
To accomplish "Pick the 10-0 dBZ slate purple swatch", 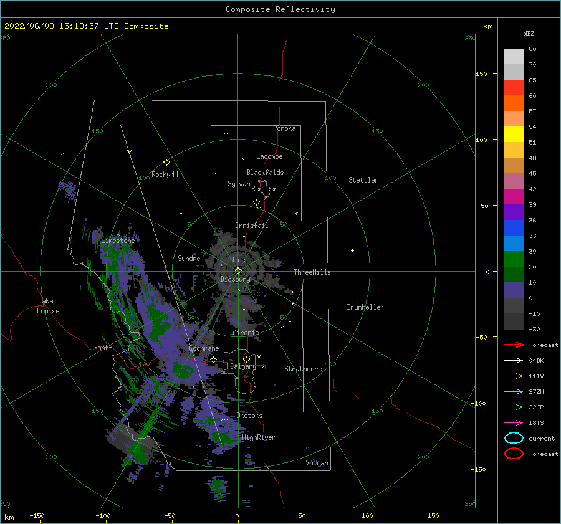I will pyautogui.click(x=514, y=290).
